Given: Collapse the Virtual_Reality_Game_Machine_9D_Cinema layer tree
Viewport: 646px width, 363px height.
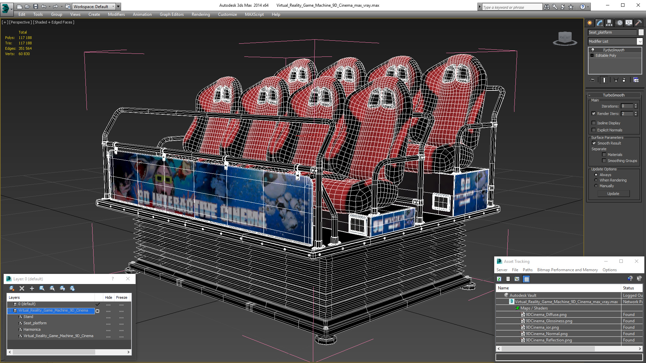Looking at the screenshot, I should 10,311.
